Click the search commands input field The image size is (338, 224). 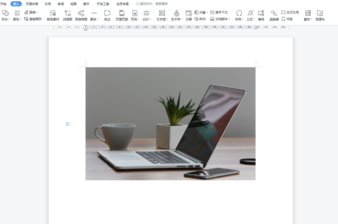point(154,4)
